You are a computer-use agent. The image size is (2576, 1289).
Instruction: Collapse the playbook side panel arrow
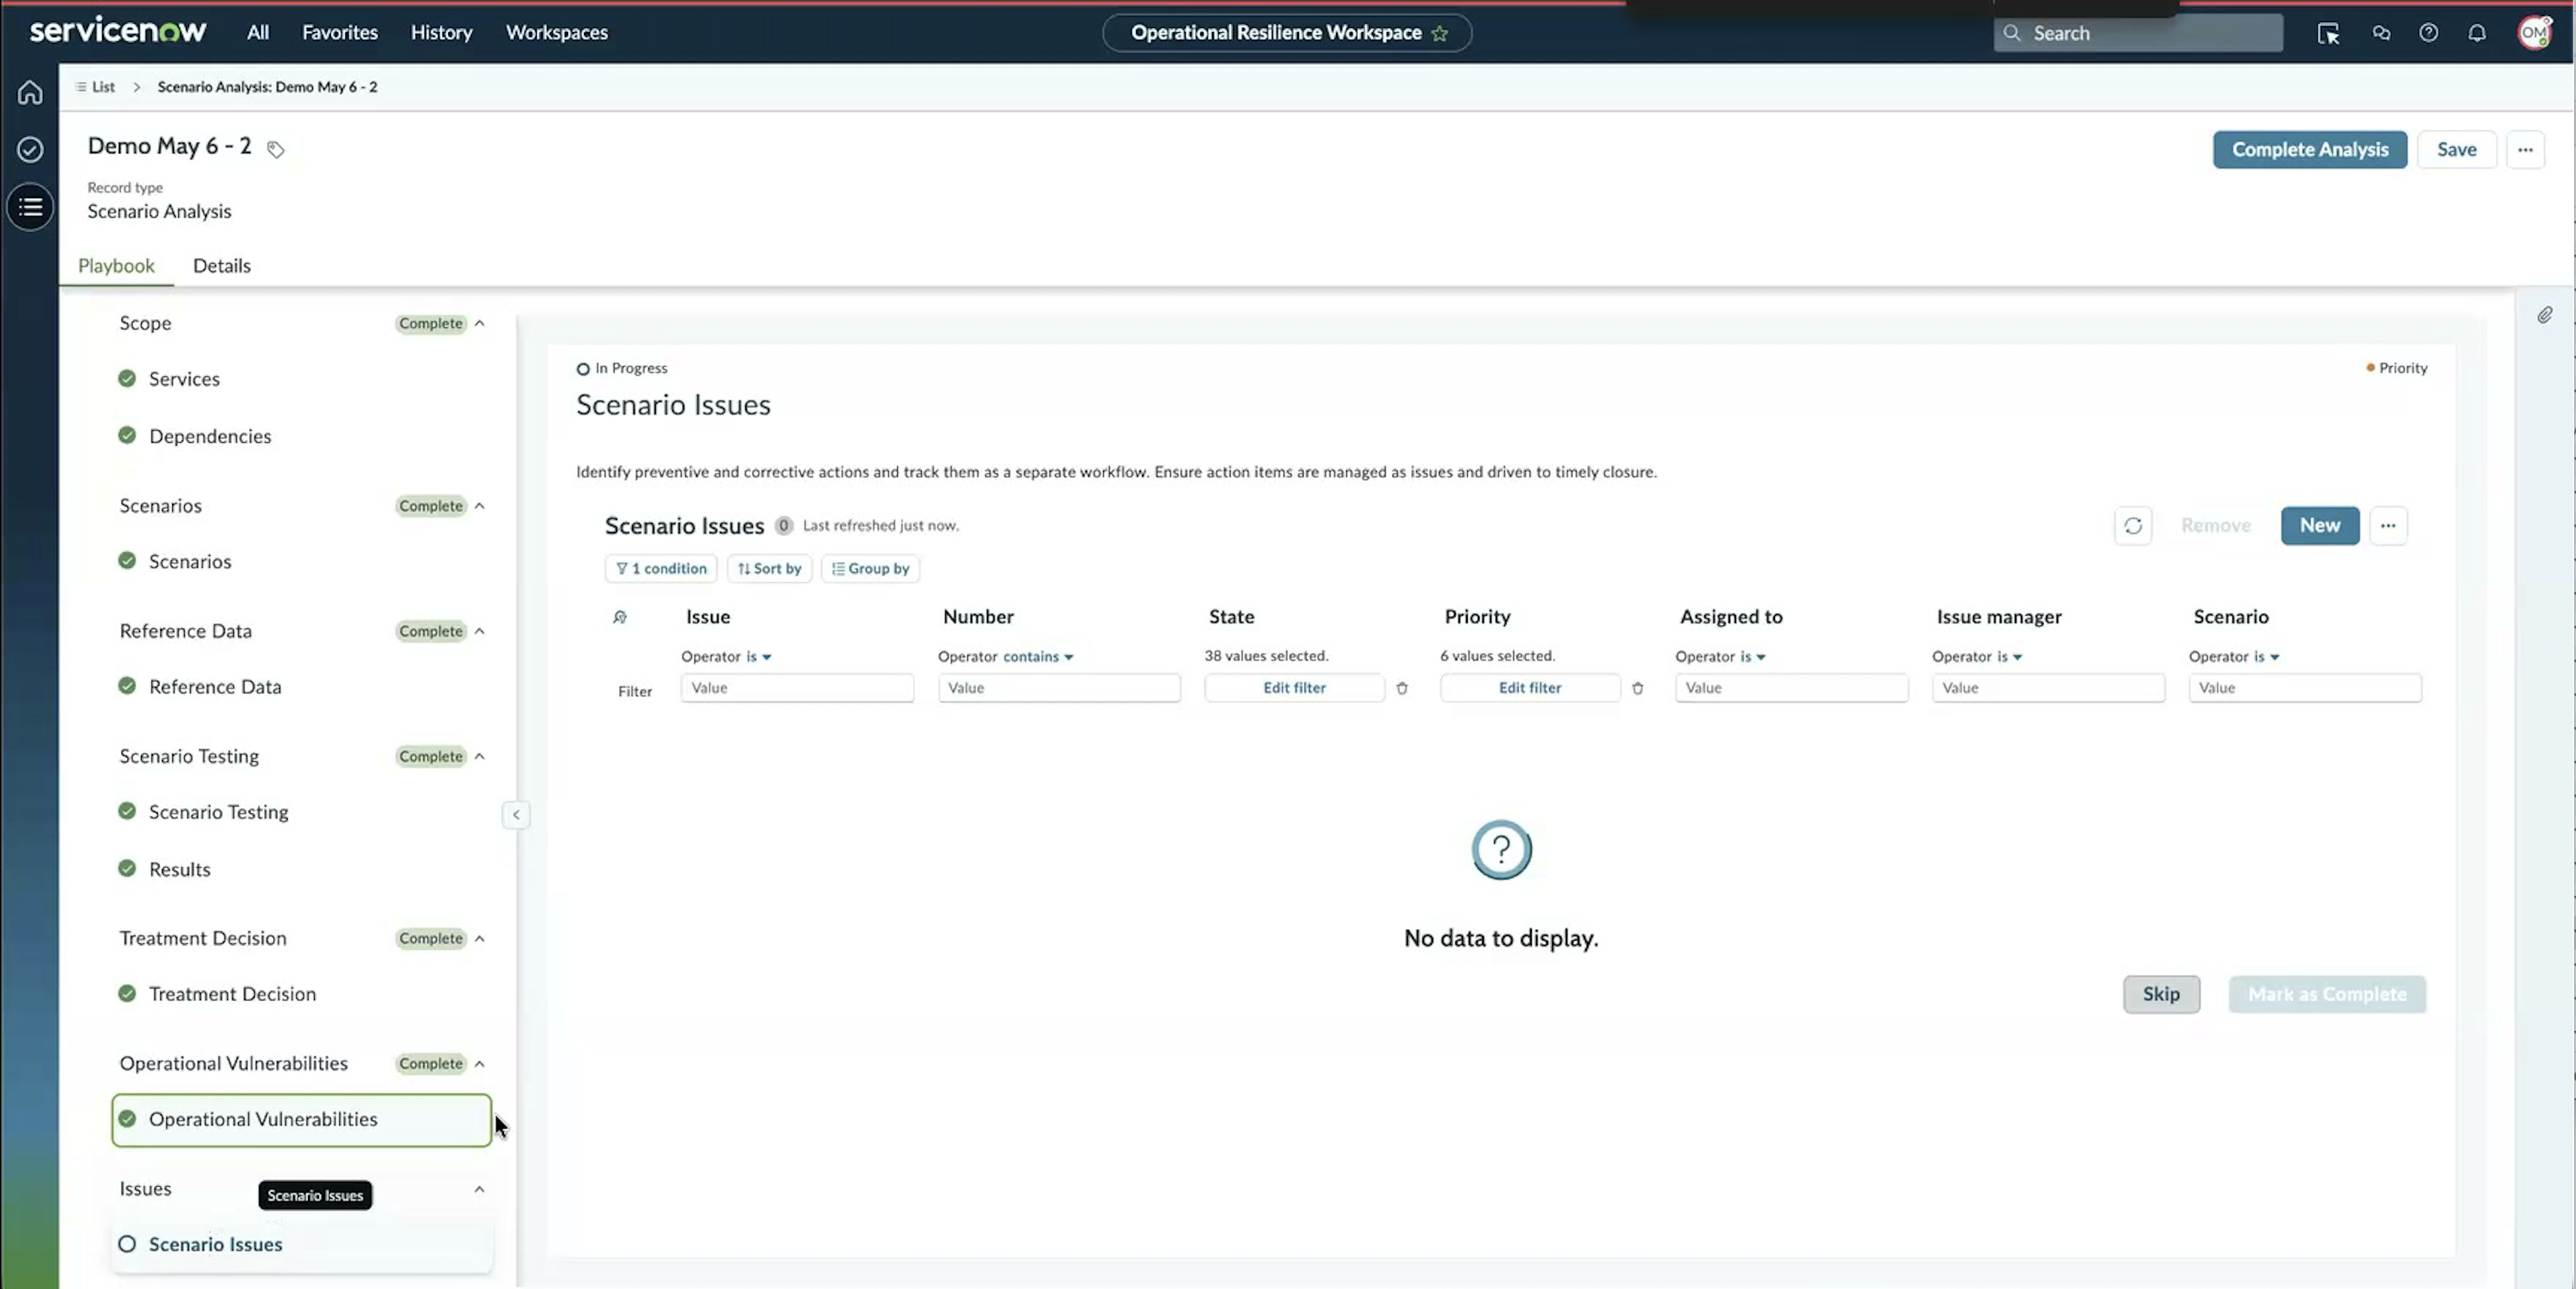coord(516,814)
